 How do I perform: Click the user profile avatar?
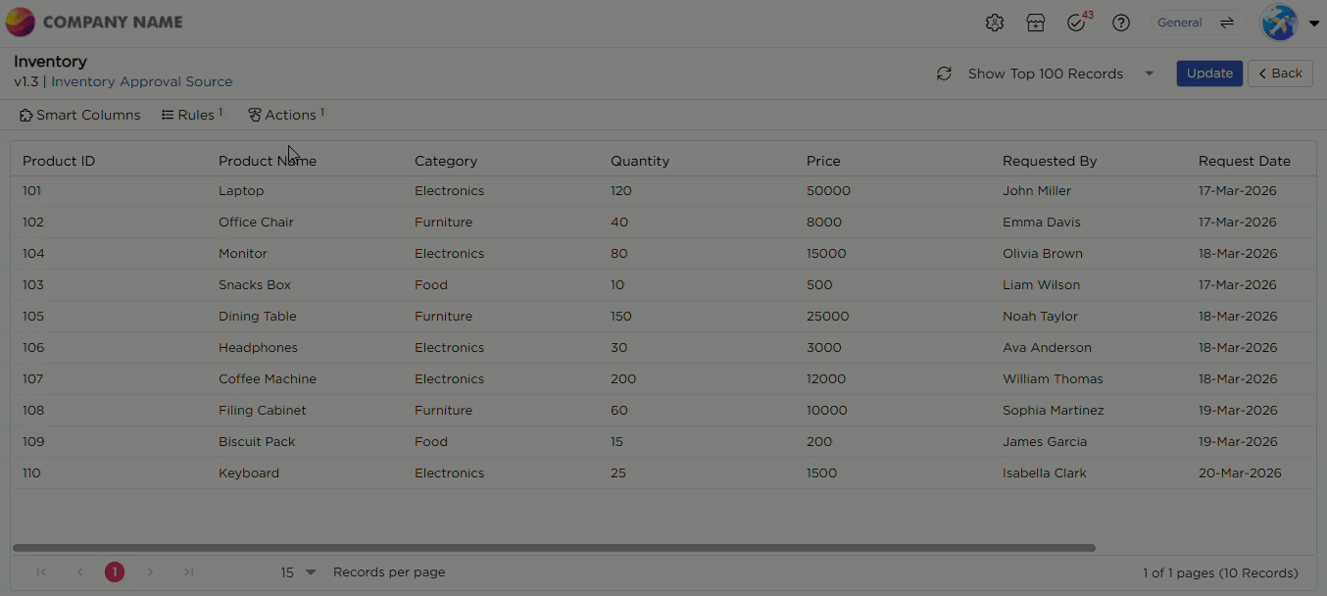click(1279, 23)
